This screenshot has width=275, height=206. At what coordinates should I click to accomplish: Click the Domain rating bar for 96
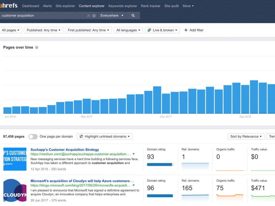160,196
